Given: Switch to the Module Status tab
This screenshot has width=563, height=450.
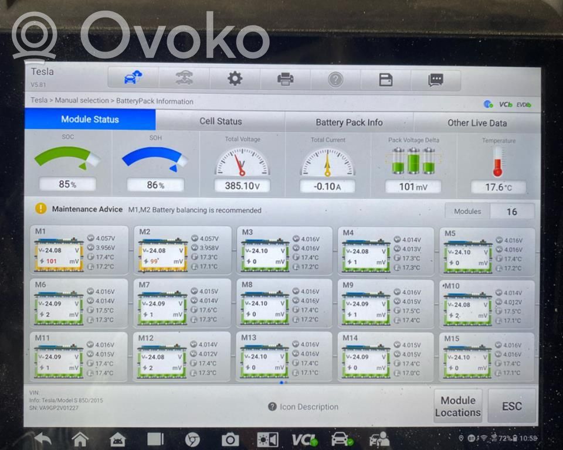Looking at the screenshot, I should click(90, 120).
